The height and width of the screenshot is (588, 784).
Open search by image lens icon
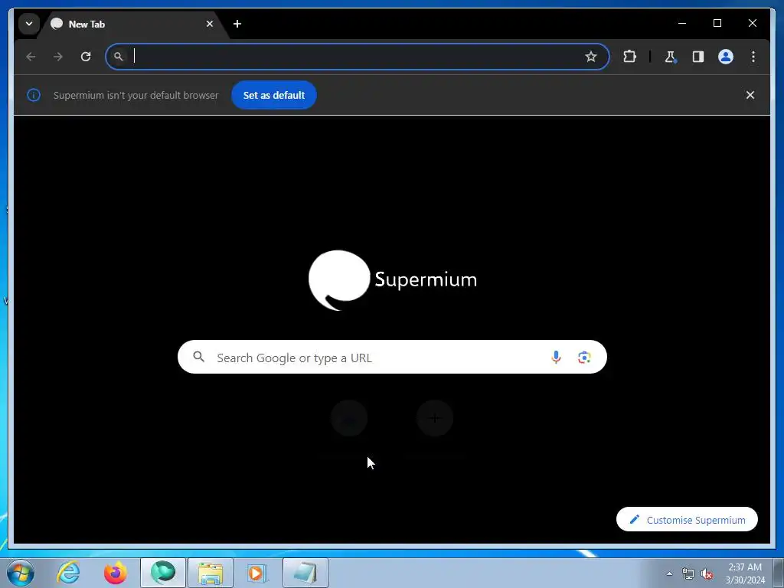coord(584,357)
